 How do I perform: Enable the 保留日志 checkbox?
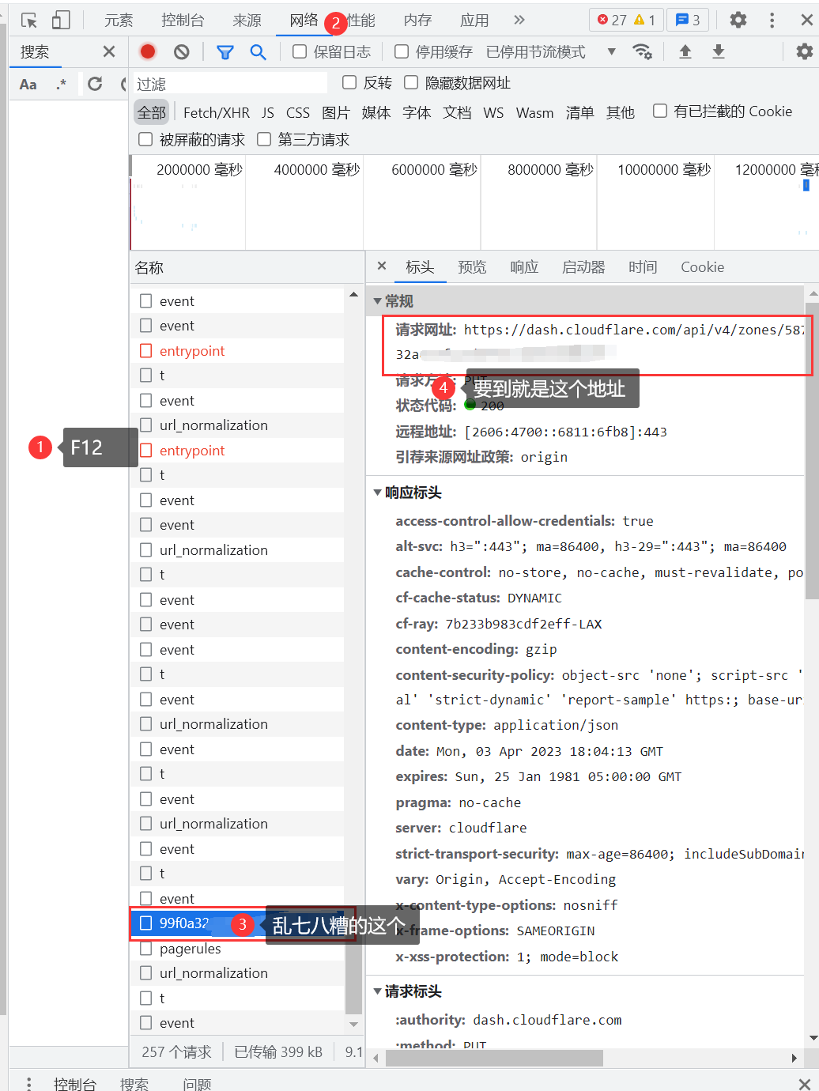point(300,52)
